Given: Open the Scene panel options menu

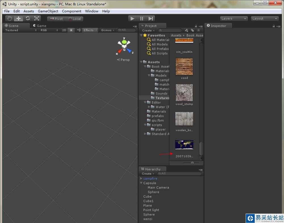Looking at the screenshot, I should pos(135,26).
